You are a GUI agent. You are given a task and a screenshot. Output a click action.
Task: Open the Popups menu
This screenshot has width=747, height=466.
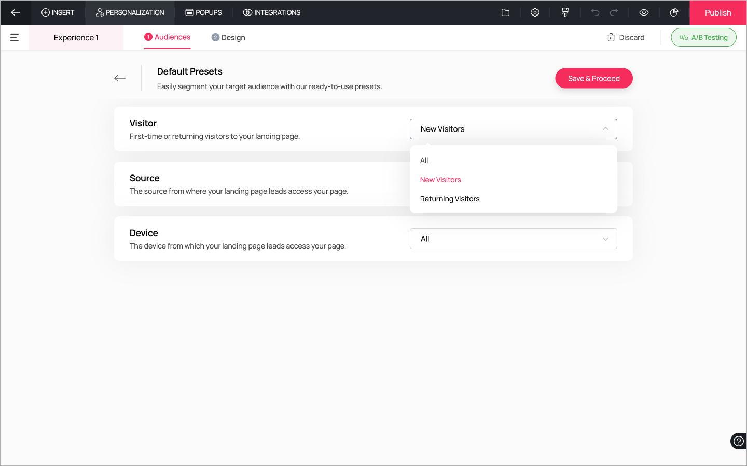coord(203,12)
